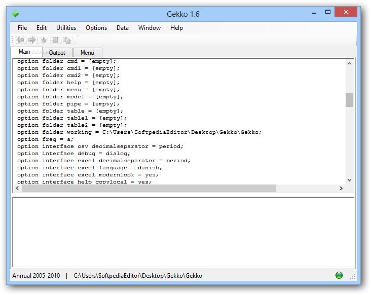Click the line 'option folder cmd2 = [empty];'
This screenshot has width=371, height=295.
coord(68,76)
